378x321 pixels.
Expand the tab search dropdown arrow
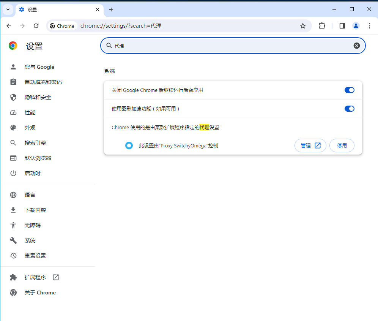(8, 9)
